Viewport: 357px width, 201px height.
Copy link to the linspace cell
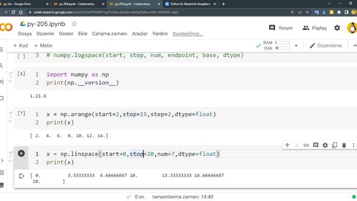click(x=306, y=145)
